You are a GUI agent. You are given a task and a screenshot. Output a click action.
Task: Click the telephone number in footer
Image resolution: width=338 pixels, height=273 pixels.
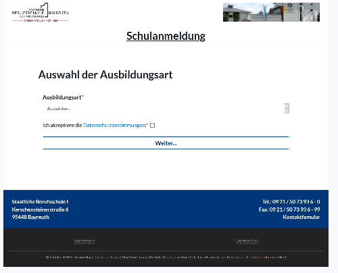(x=291, y=201)
